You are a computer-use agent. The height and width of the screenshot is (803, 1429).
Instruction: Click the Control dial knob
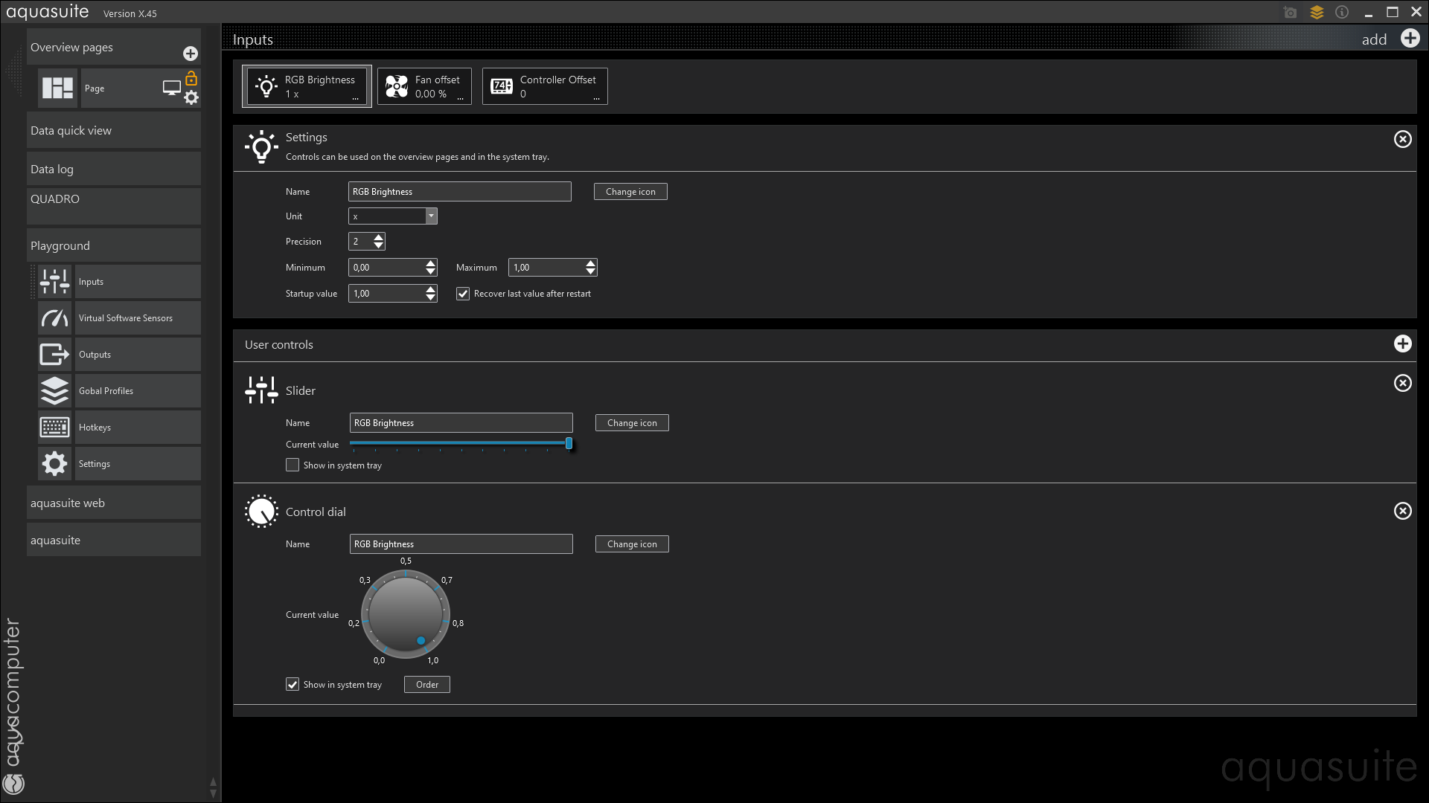tap(406, 614)
